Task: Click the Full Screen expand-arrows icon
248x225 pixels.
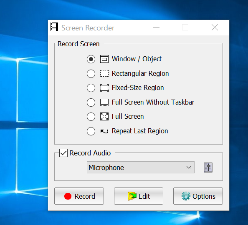Action: [104, 117]
